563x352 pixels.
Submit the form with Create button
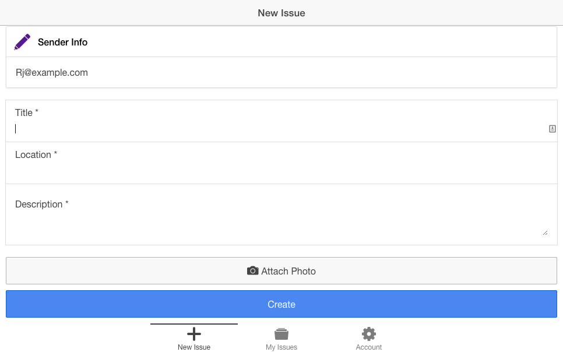(x=281, y=304)
